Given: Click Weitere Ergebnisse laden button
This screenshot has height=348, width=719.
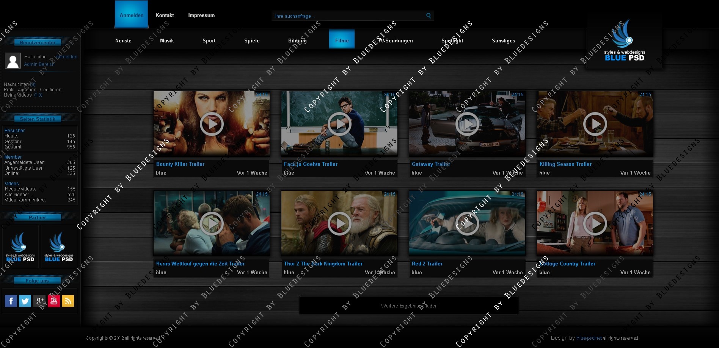Looking at the screenshot, I should [409, 306].
